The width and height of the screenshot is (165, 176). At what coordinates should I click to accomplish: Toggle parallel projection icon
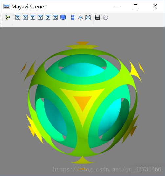click(73, 18)
